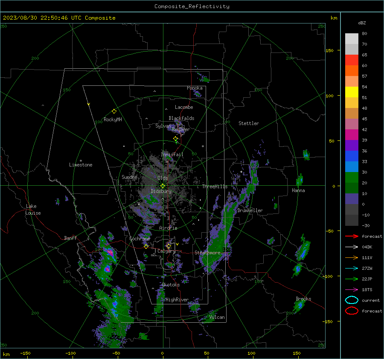Click the yellow diamond marker above Calgary label
The width and height of the screenshot is (384, 359).
click(169, 246)
